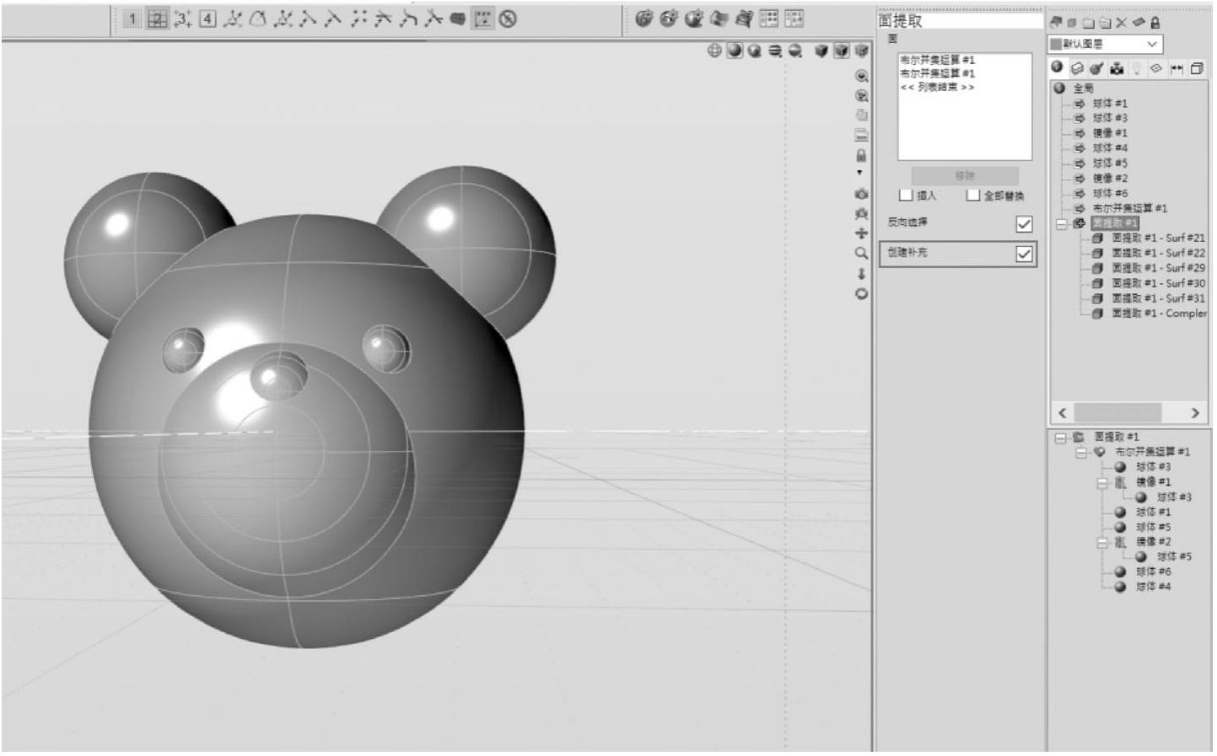Check the 全部替换 checkbox
The image size is (1217, 756).
click(972, 196)
